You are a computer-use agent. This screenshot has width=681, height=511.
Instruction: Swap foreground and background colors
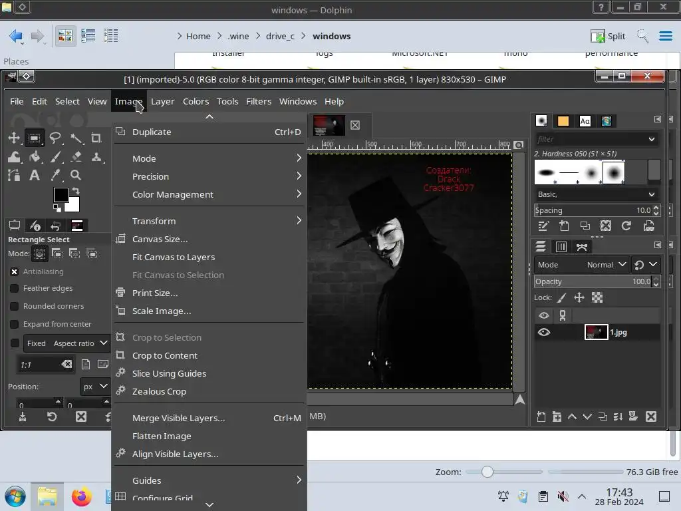click(76, 190)
